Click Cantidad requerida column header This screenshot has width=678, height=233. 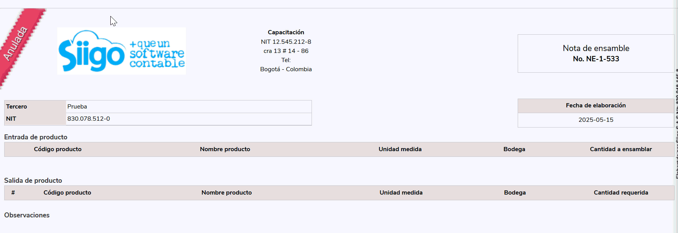(621, 193)
